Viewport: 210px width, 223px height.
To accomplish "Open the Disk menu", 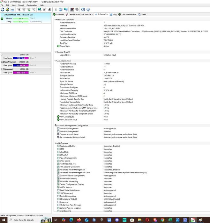I will point(8,5).
